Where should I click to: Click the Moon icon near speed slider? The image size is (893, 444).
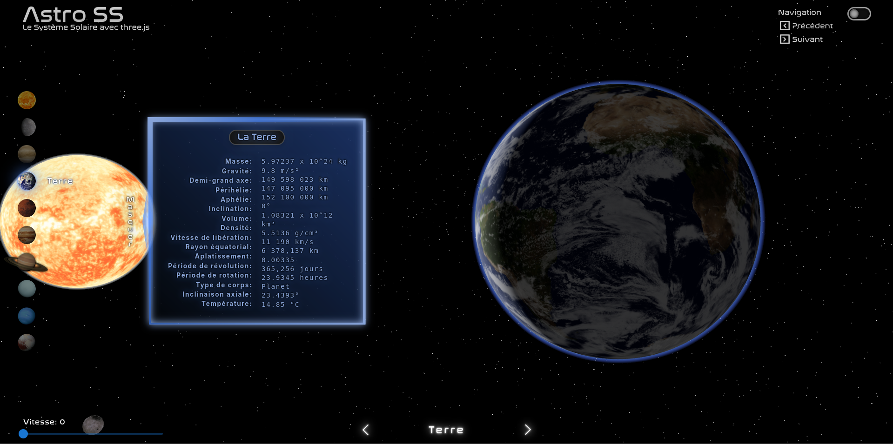pyautogui.click(x=93, y=424)
